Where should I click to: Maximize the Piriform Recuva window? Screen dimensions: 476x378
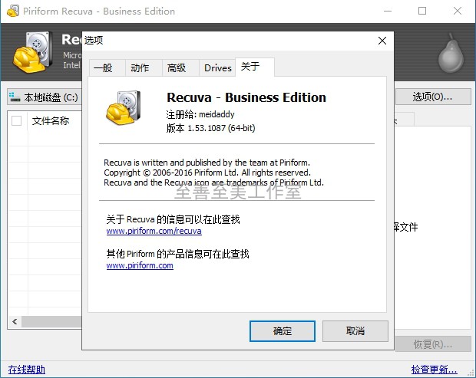pyautogui.click(x=422, y=11)
